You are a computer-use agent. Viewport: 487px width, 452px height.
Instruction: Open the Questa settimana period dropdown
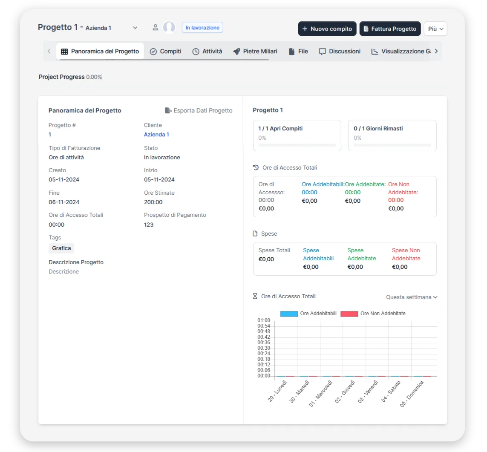point(412,297)
